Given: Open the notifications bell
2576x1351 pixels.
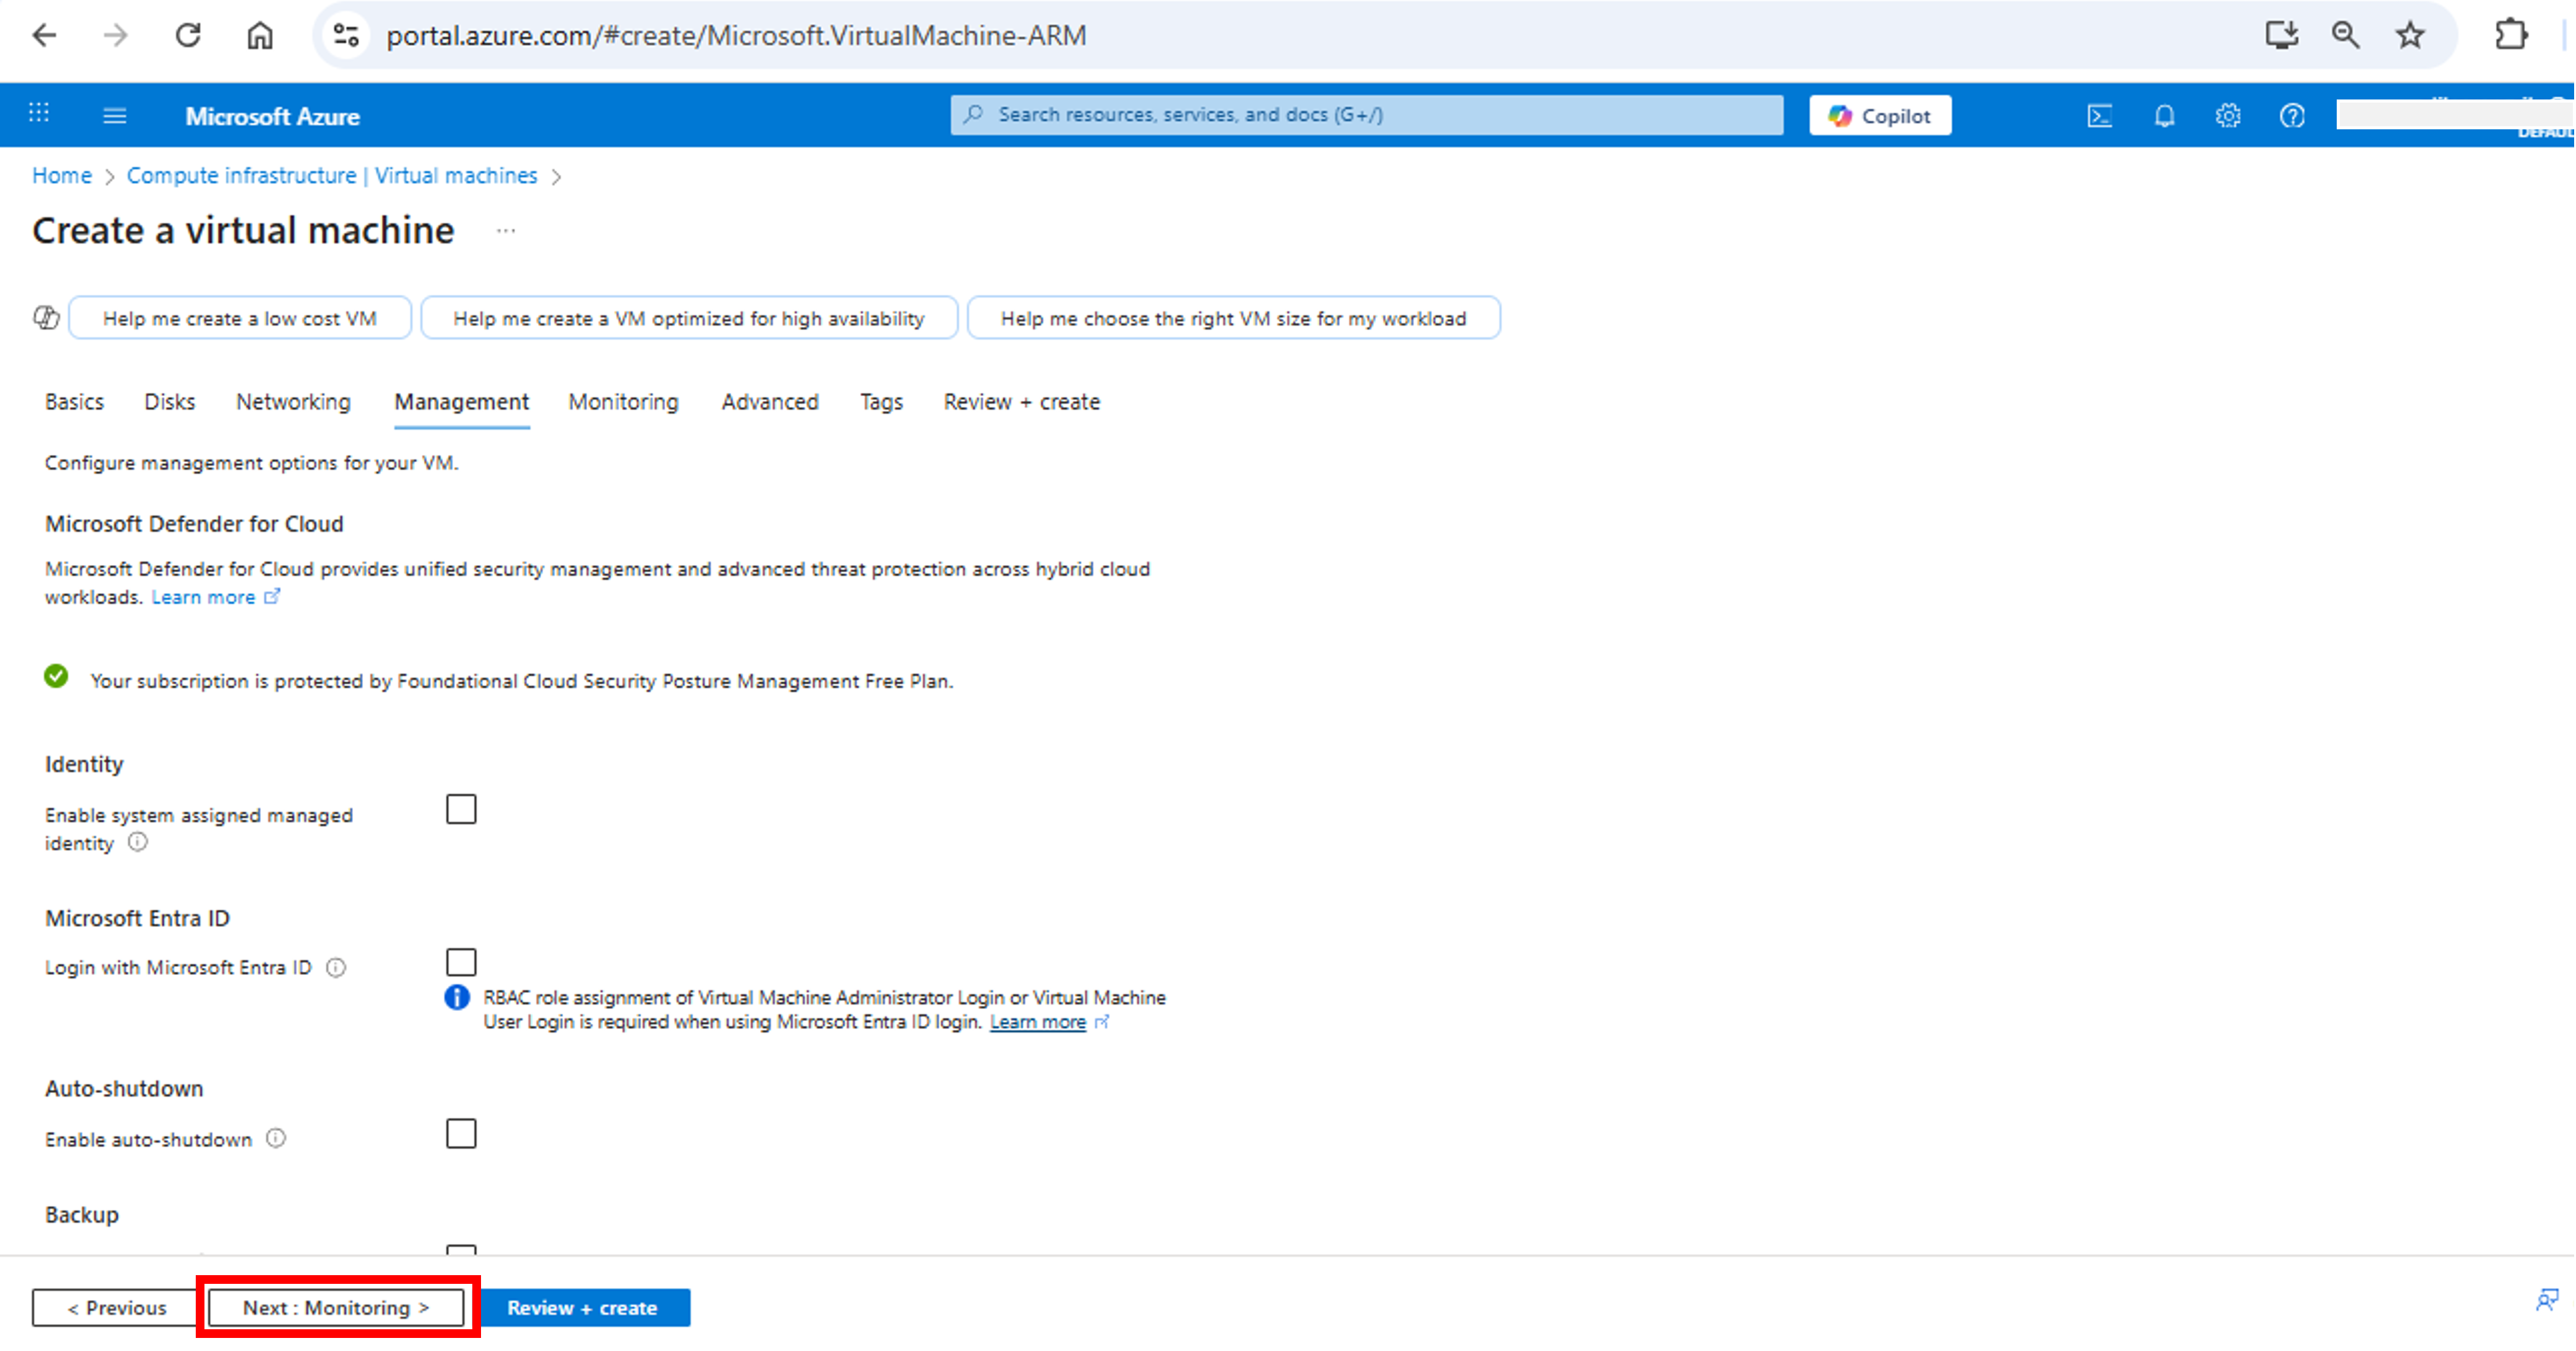Looking at the screenshot, I should (x=2164, y=115).
